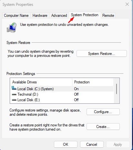Switch to the Computer Name tab

click(16, 16)
